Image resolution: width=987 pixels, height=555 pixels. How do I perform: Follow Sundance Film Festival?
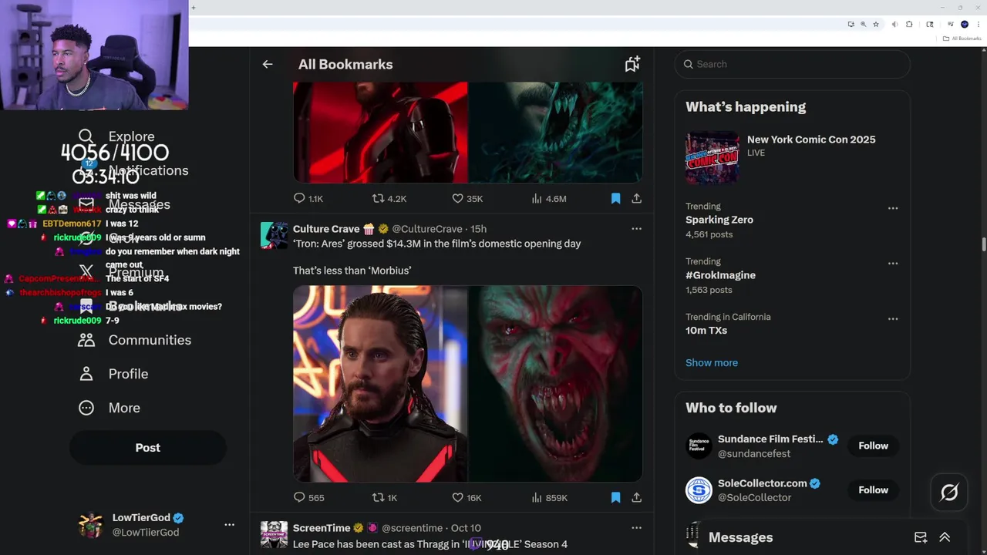pyautogui.click(x=874, y=446)
